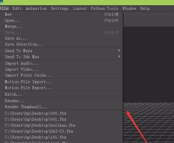Open the Edit menu
The height and width of the screenshot is (143, 174).
[17, 9]
